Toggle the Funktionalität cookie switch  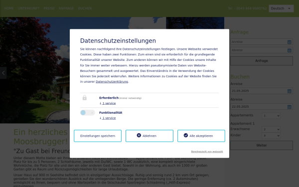point(88,113)
